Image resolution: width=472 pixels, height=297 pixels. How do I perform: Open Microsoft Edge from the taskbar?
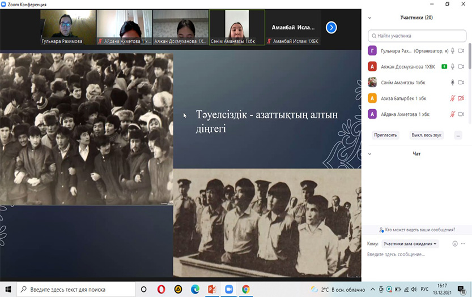point(195,289)
